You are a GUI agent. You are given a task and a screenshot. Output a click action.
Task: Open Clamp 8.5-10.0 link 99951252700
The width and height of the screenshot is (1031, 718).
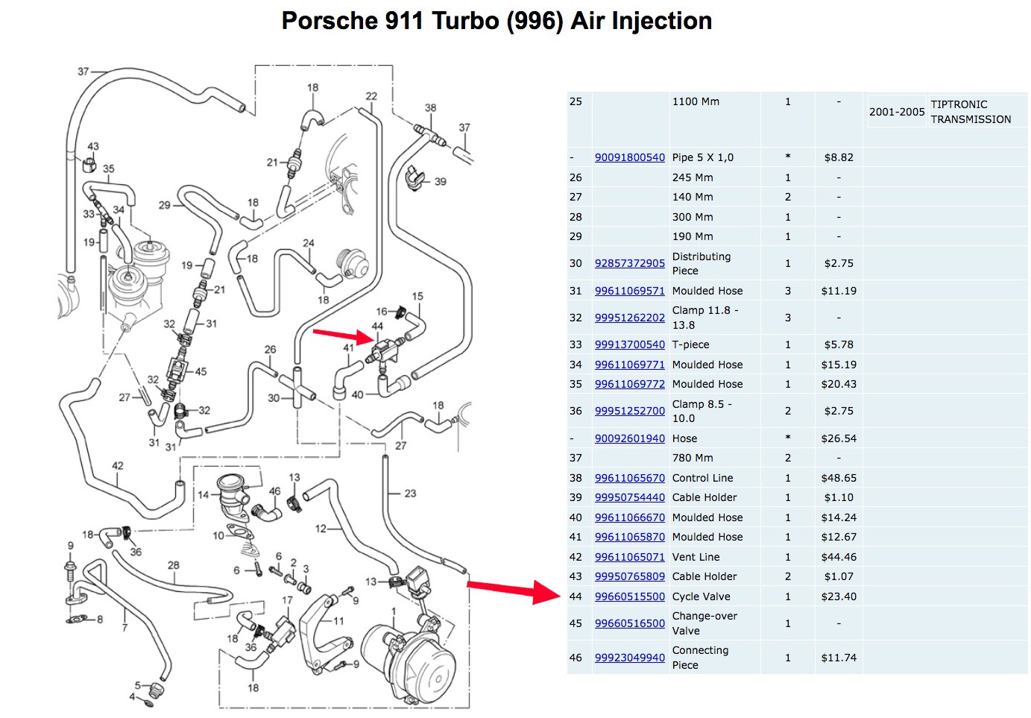(629, 411)
